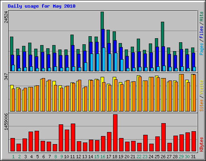Click the green Hits bar for day 11
The image size is (206, 161).
tap(72, 40)
